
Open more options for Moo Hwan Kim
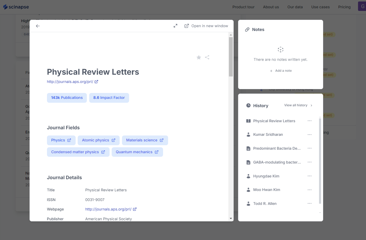click(310, 190)
